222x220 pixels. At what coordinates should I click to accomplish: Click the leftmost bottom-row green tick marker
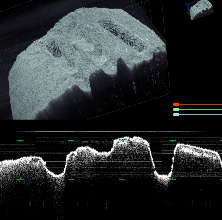20,179
